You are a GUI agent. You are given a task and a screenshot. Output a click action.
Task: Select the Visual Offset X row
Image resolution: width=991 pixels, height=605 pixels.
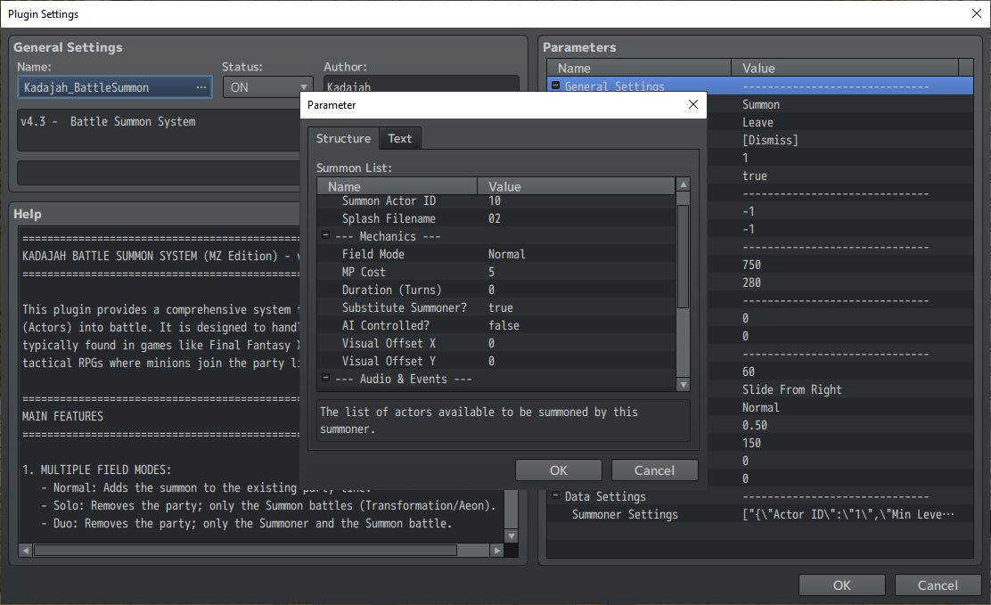click(496, 343)
